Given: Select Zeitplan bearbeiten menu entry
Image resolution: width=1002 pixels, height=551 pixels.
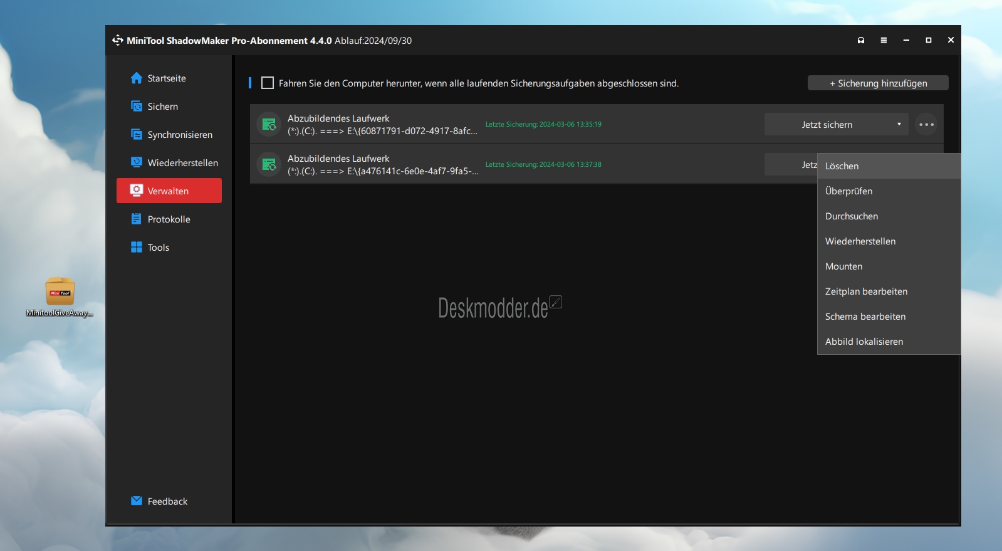Looking at the screenshot, I should (x=889, y=291).
